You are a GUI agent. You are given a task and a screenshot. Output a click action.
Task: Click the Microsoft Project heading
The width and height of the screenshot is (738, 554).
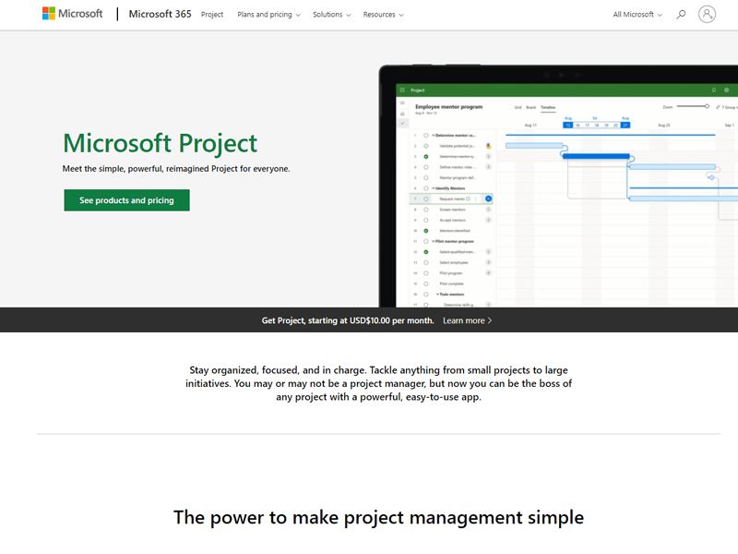coord(160,143)
